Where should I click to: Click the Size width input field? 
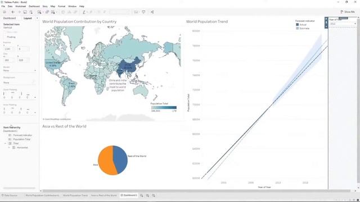(x=9, y=60)
